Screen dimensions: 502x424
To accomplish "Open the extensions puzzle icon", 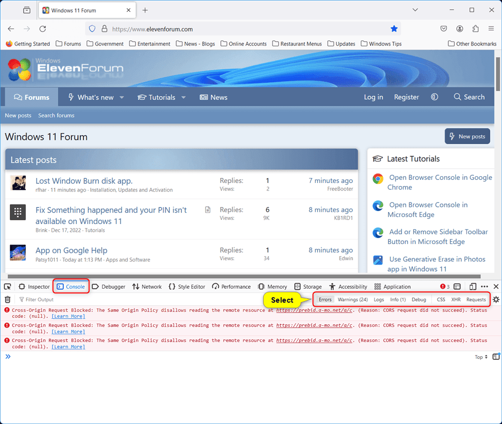I will coord(475,29).
